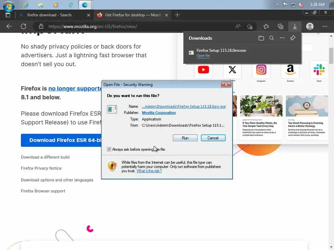Viewport: 334px width, 250px height.
Task: Click the application file icon in dialog
Action: (112, 109)
